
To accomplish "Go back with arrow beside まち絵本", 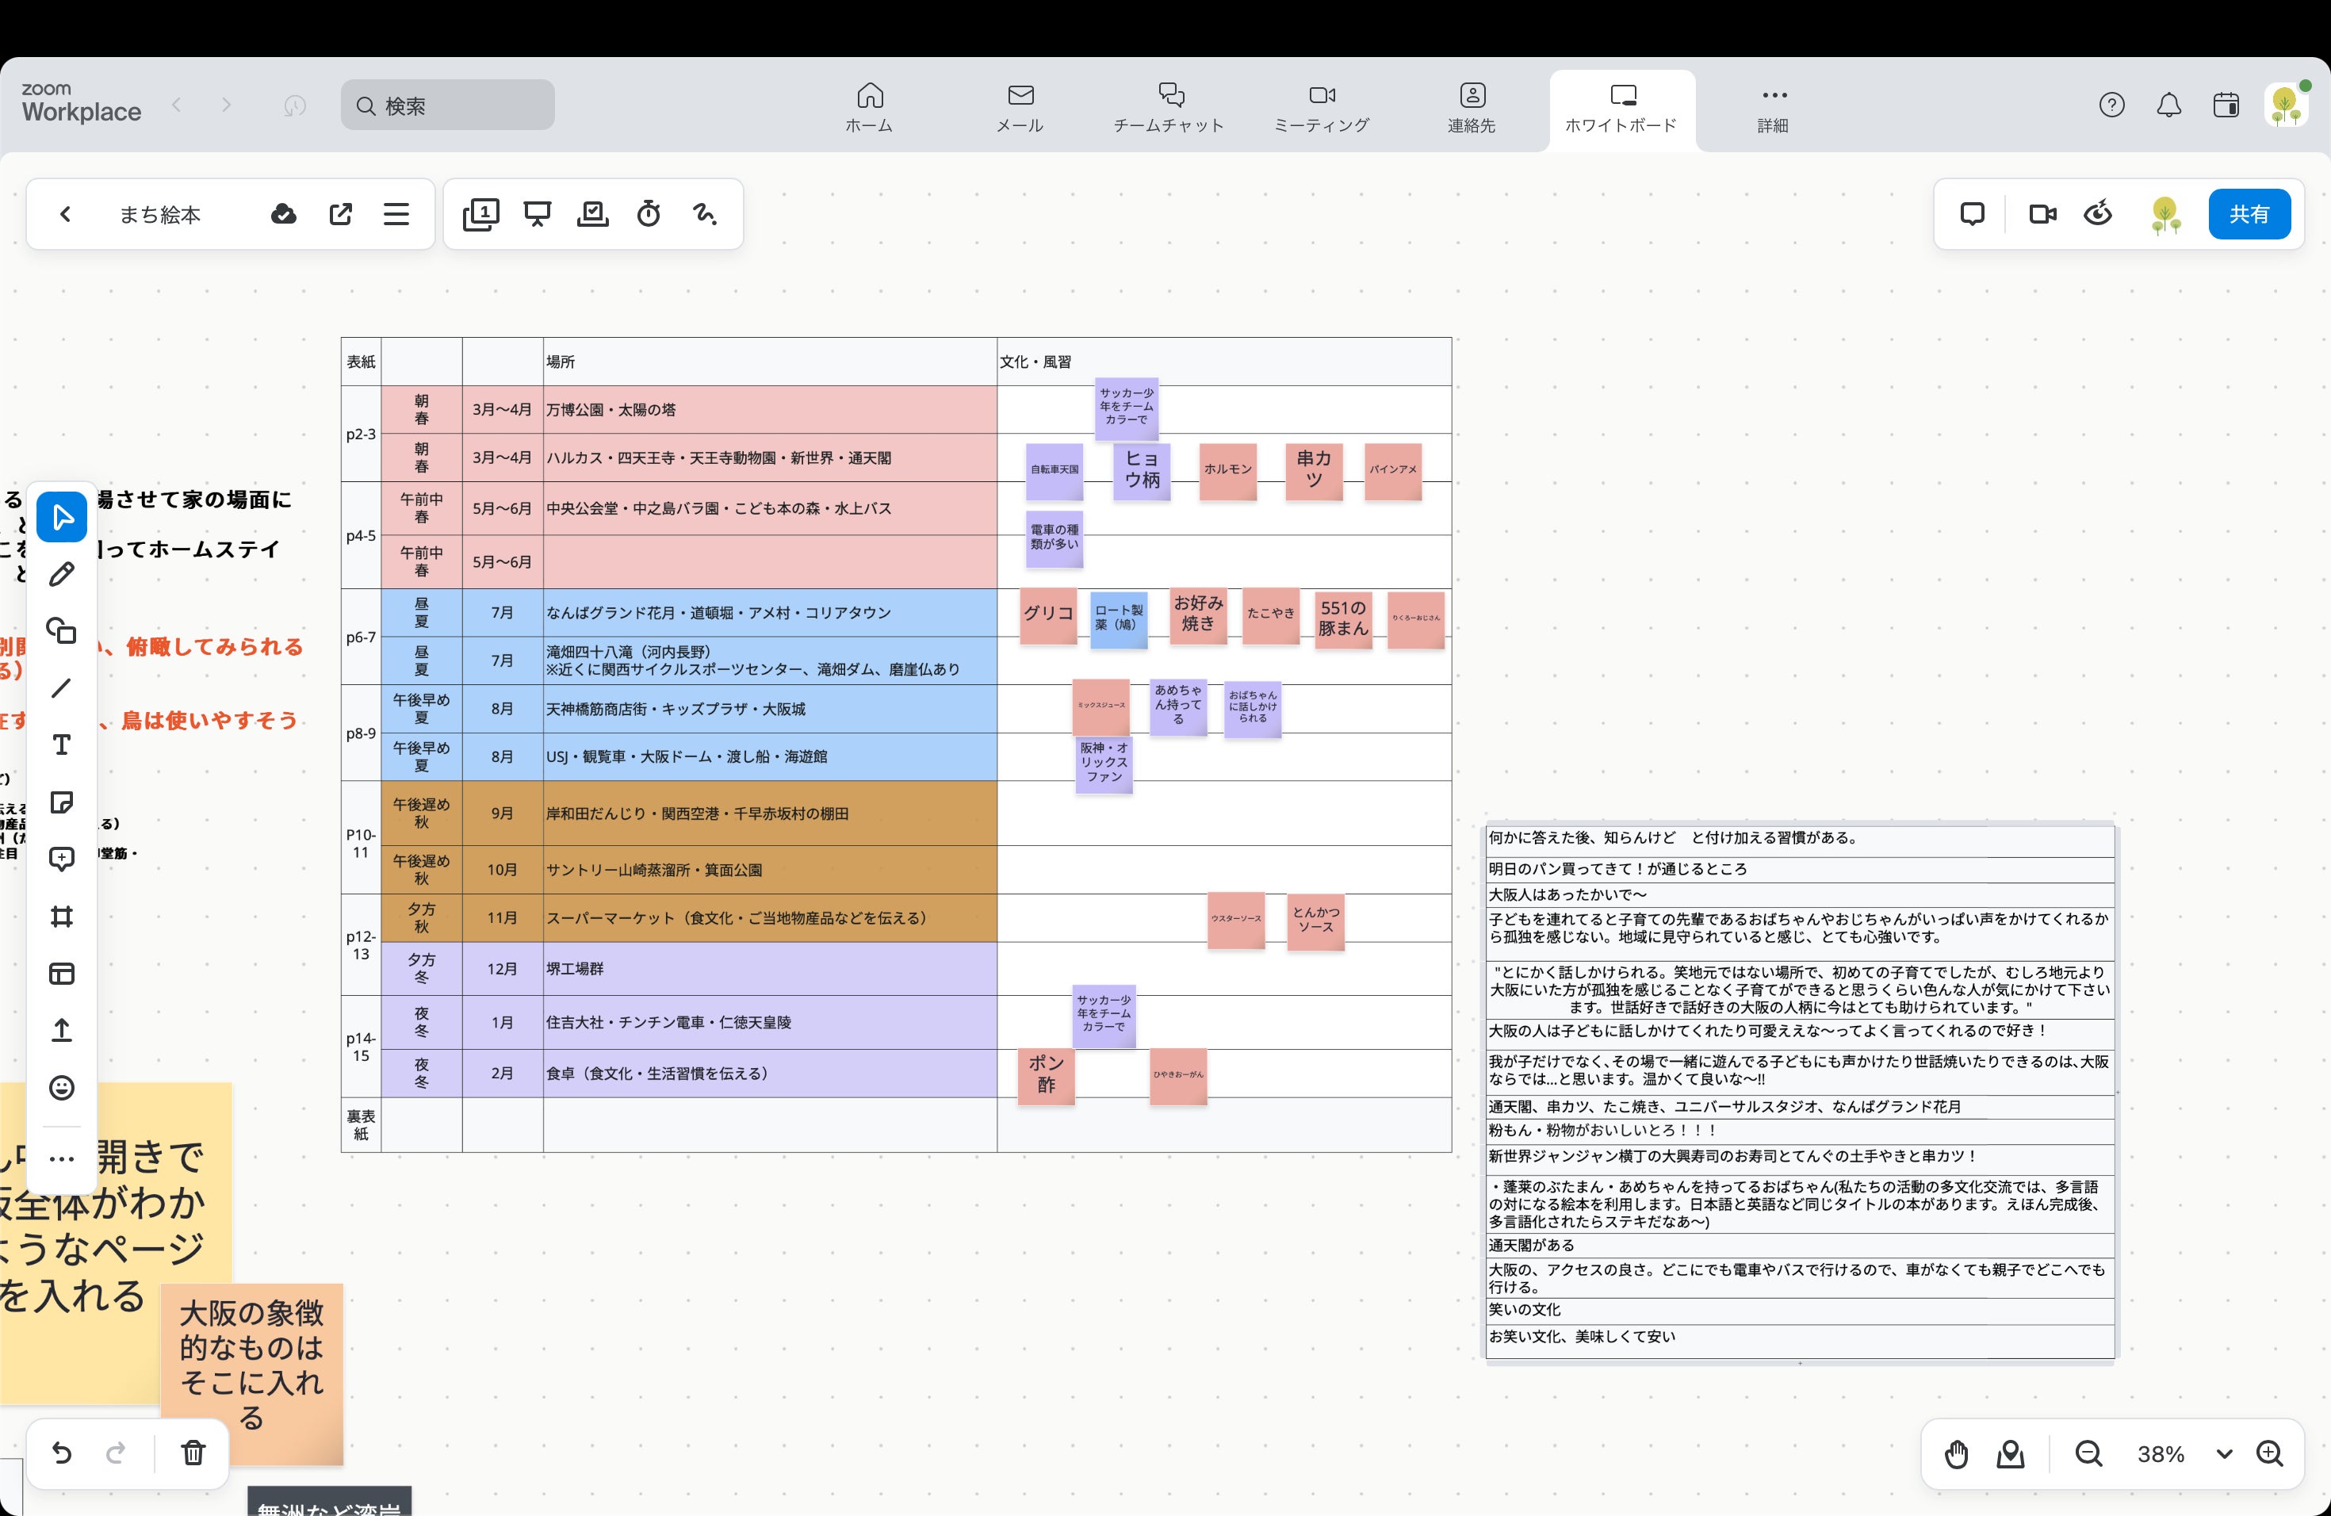I will tap(66, 213).
